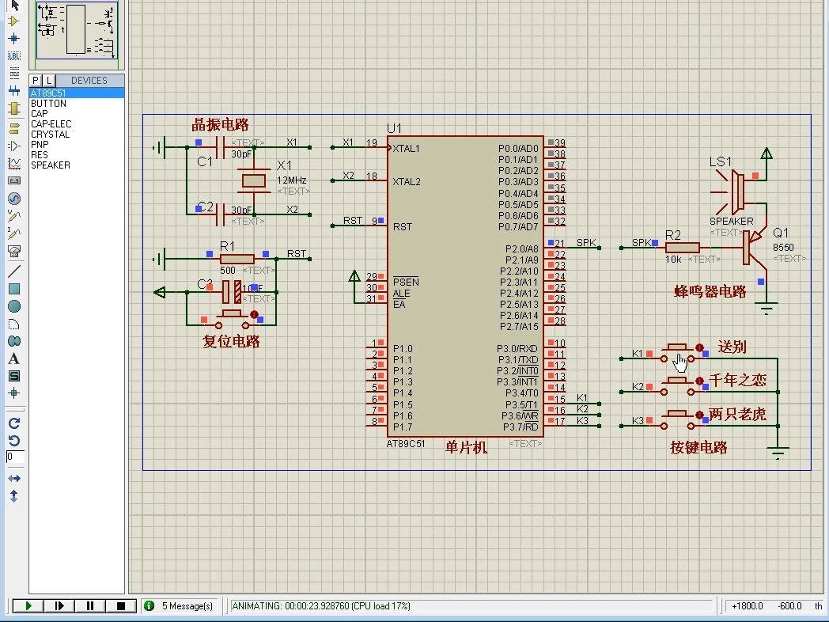This screenshot has width=829, height=622.
Task: Toggle the latch dot on the reset button
Action: pyautogui.click(x=254, y=315)
